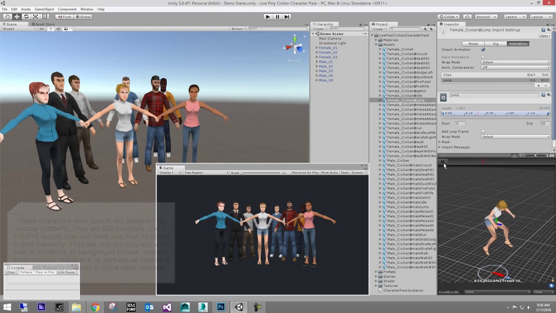Uncheck the Import Animation checkbox
Screen dimensions: 556x313
(x=483, y=50)
